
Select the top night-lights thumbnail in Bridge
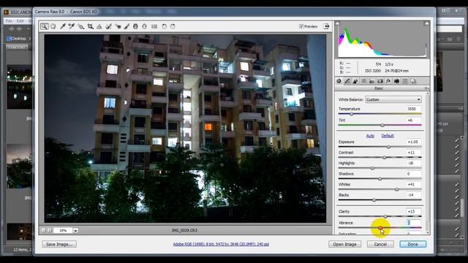tap(20, 86)
